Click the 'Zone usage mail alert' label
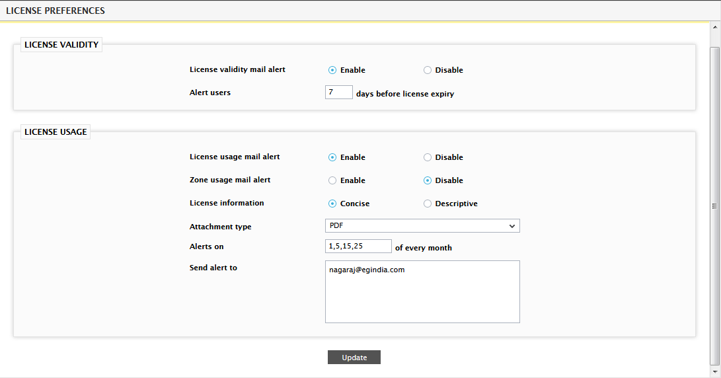This screenshot has height=378, width=721. click(x=230, y=180)
